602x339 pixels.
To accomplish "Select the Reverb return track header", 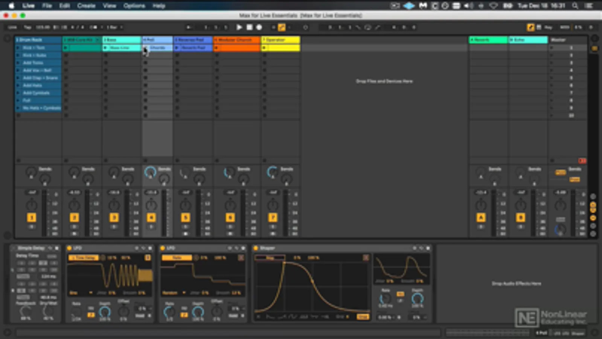I will coord(488,40).
